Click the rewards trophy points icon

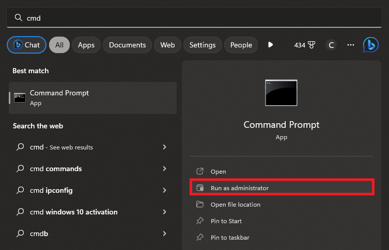(x=311, y=45)
